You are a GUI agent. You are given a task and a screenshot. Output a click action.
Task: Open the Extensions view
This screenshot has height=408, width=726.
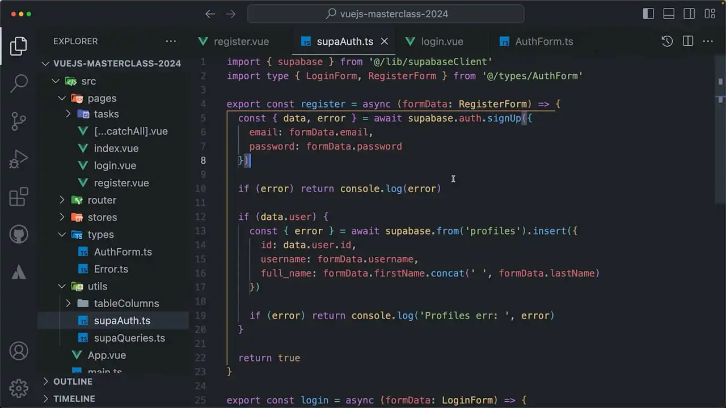tap(19, 197)
